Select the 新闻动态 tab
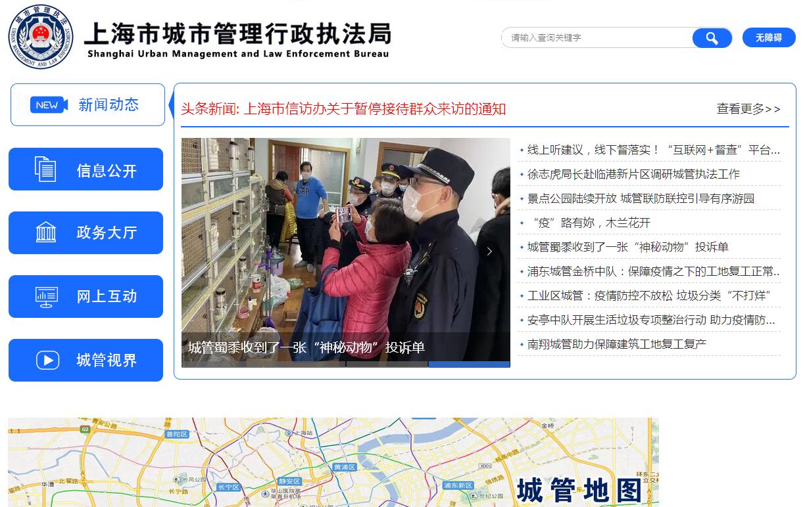 87,105
